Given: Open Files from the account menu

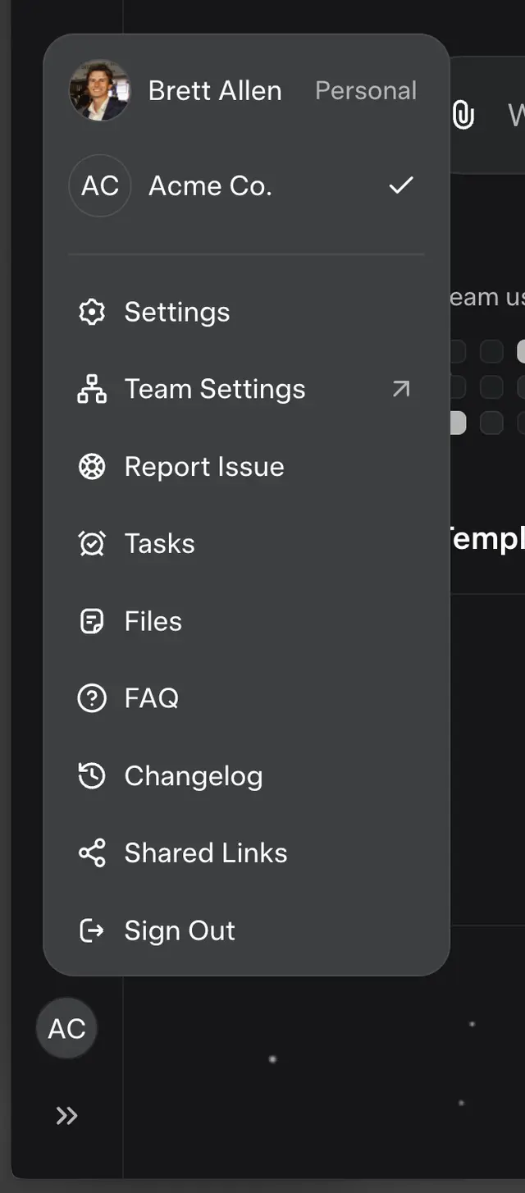Looking at the screenshot, I should pyautogui.click(x=246, y=621).
